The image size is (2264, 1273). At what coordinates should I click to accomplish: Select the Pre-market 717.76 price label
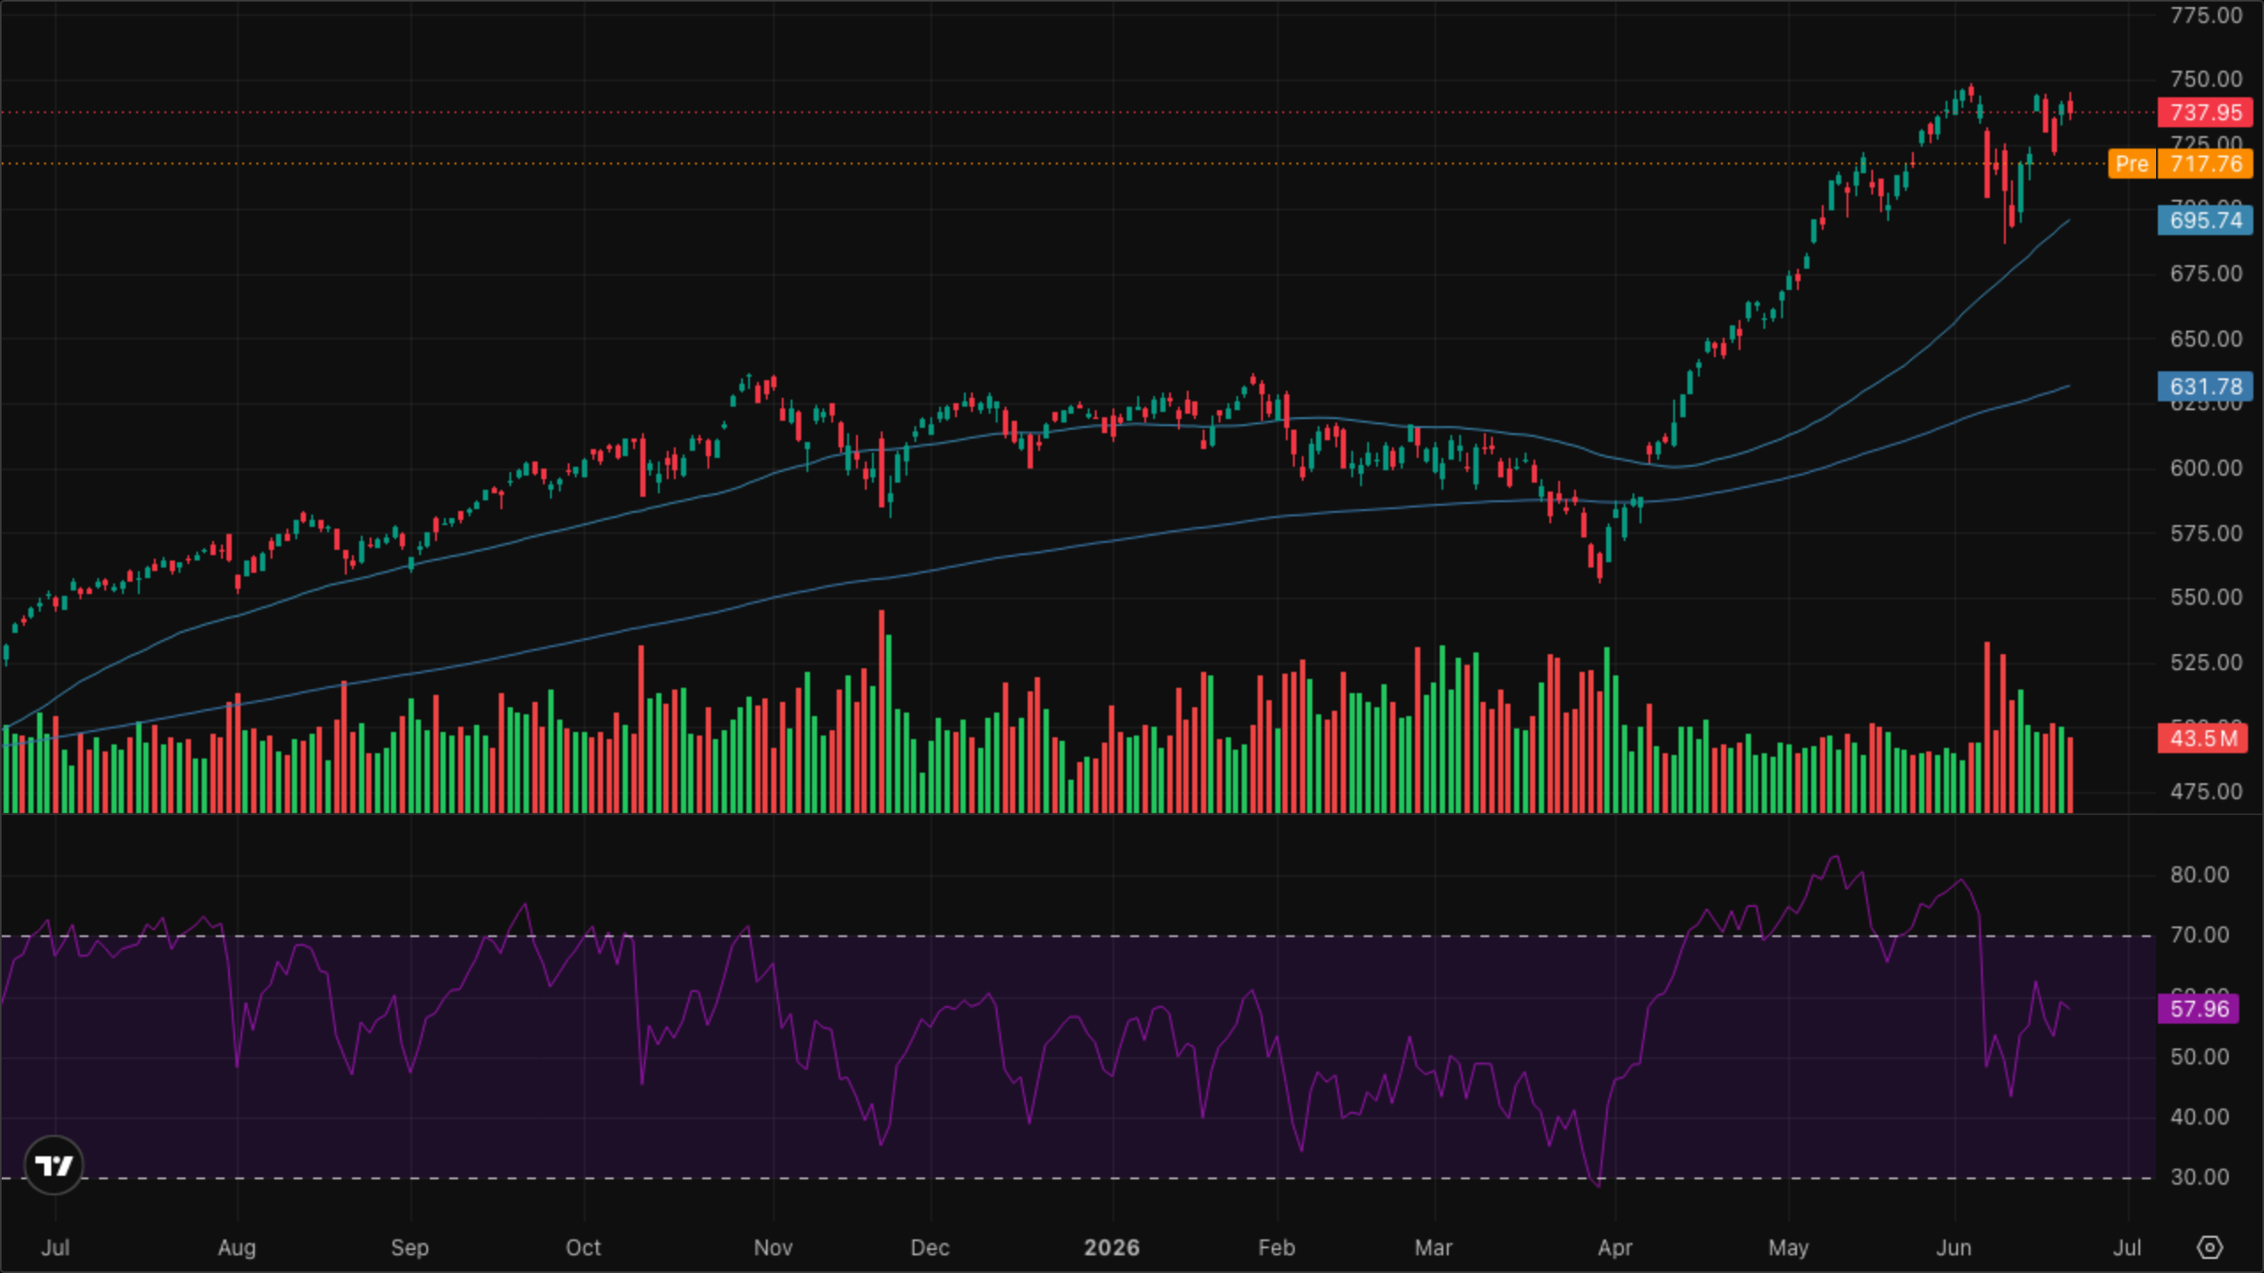(2206, 164)
